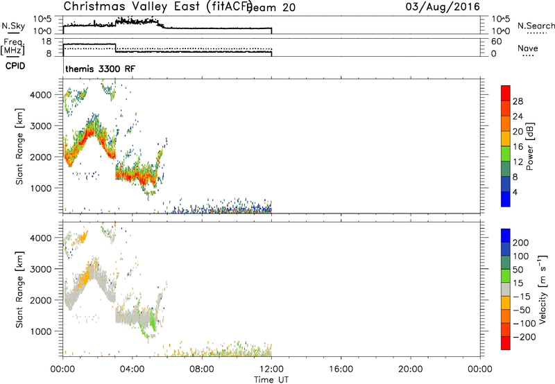Viewport: 555px width, 384px height.
Task: Click the gray band in the velocity colorbar
Action: click(506, 289)
